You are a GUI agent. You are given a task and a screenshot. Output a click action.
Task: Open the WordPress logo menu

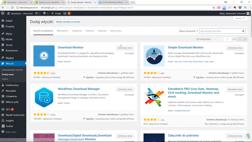(2, 13)
